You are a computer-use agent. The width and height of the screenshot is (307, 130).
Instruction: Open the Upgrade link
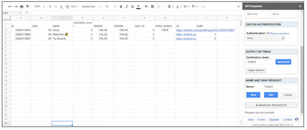[x=274, y=120]
